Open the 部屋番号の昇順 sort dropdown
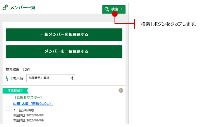 pos(50,78)
